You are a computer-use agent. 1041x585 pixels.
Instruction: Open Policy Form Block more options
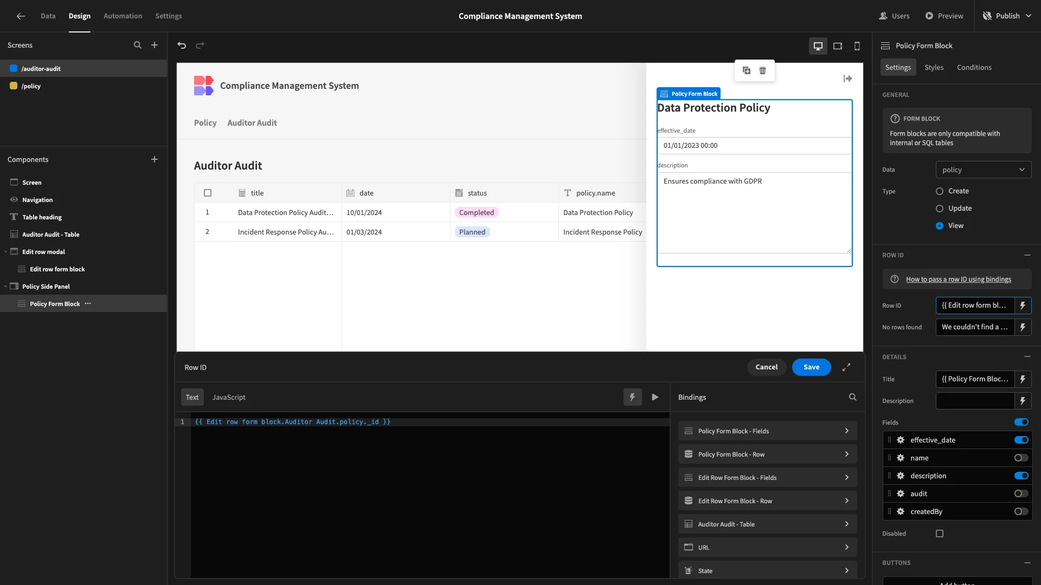[x=88, y=304]
